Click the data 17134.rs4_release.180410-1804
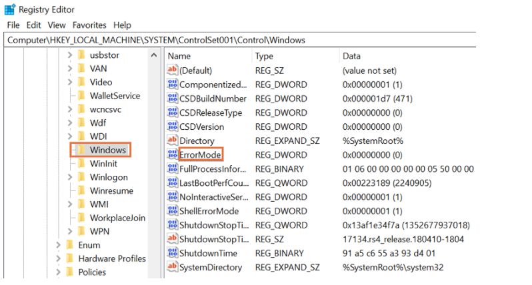The width and height of the screenshot is (532, 285). [x=403, y=239]
